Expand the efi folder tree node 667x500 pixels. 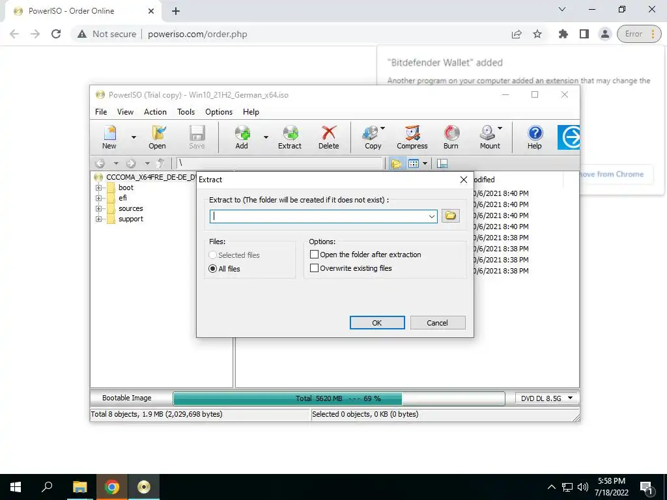pos(99,198)
